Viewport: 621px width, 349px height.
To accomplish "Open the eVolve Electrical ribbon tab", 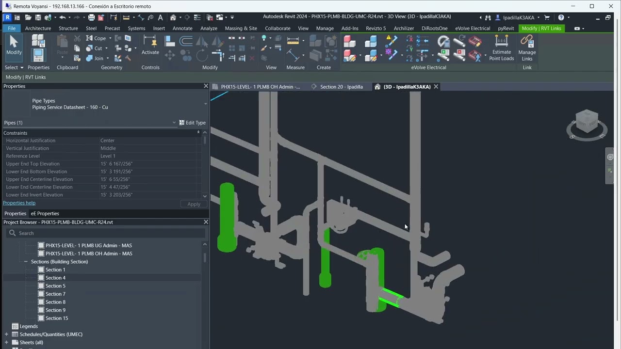I will pyautogui.click(x=473, y=28).
